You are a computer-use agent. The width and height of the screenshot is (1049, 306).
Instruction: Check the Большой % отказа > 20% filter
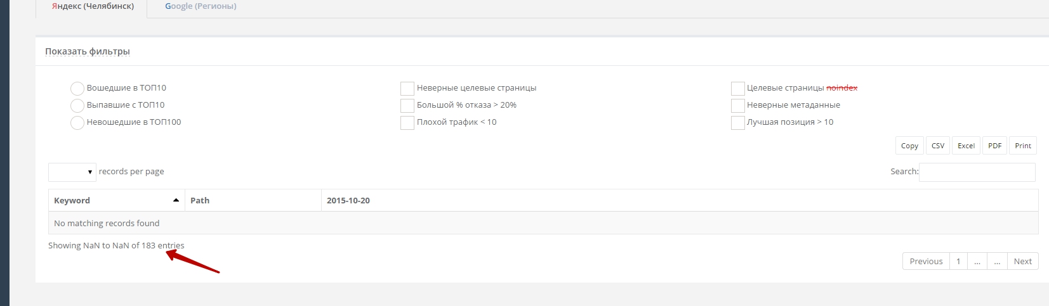click(x=407, y=105)
